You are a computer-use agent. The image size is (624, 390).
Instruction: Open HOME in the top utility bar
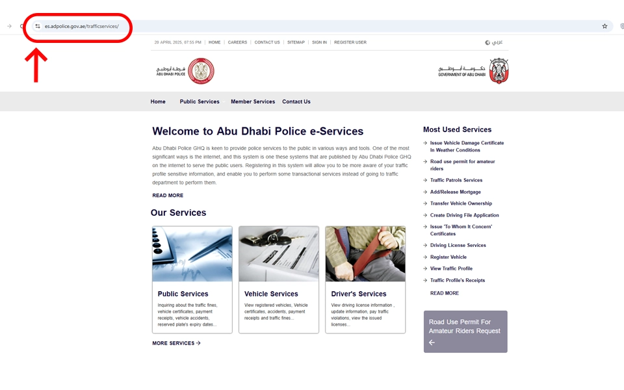click(214, 42)
